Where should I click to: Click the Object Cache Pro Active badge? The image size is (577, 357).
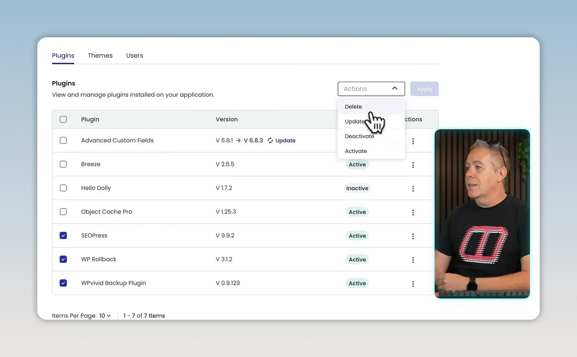(357, 212)
